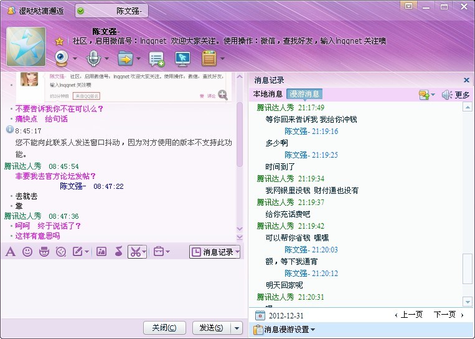Expand the handwriting input options arrow
475x339 pixels.
87,252
